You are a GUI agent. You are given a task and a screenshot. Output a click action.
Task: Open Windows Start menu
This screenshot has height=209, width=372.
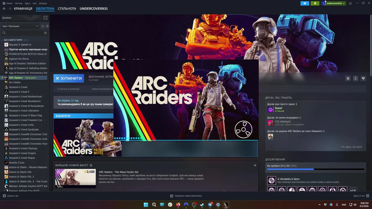(146, 205)
